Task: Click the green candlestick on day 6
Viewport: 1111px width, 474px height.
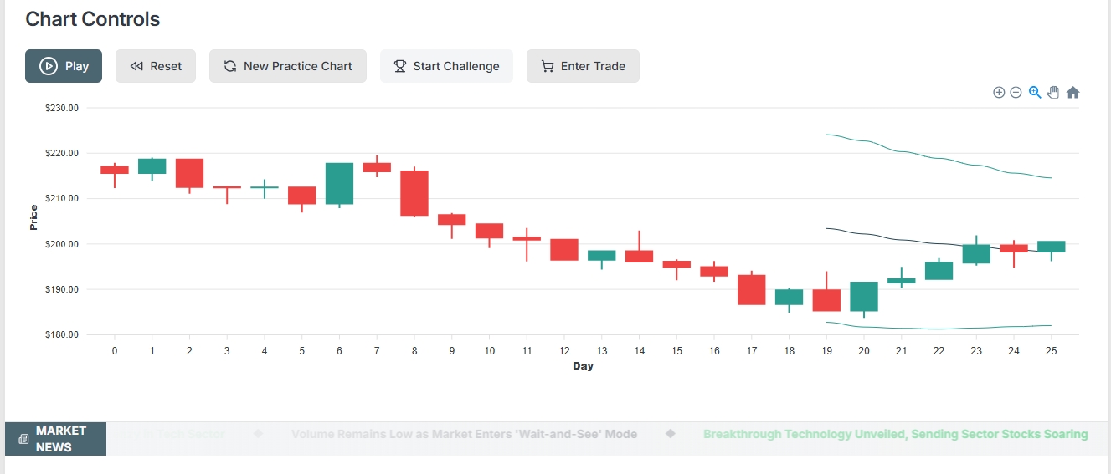Action: (339, 184)
